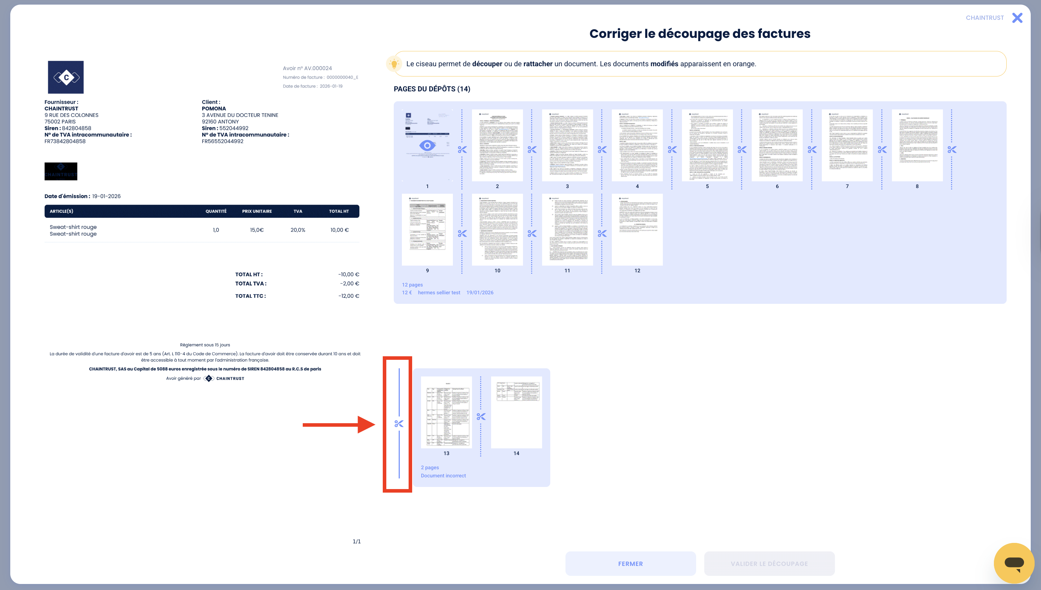Click scissors on solid line before page 13
The width and height of the screenshot is (1041, 590).
point(399,424)
